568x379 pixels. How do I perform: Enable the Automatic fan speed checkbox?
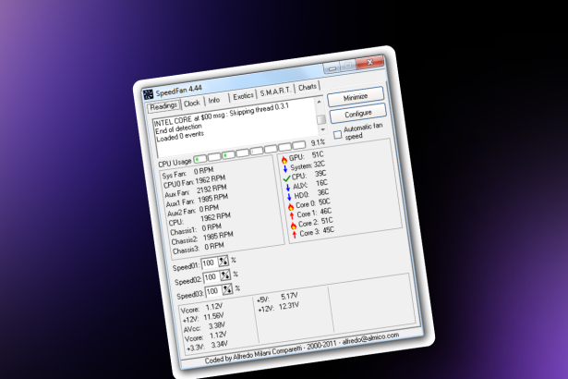pyautogui.click(x=338, y=135)
